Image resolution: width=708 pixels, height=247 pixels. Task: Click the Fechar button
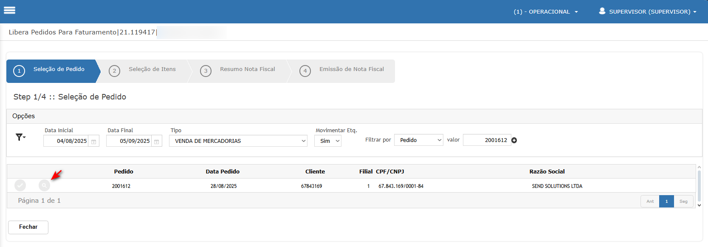click(x=28, y=227)
